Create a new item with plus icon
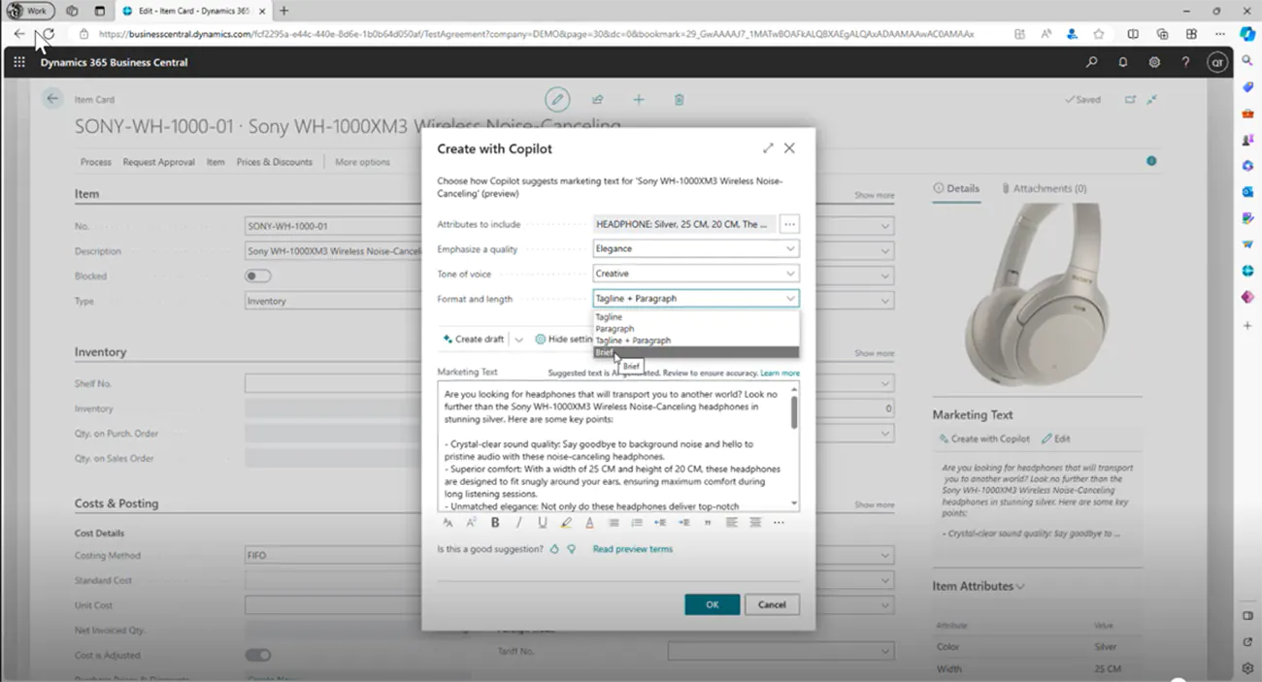Screen dimensions: 1262x682 (639, 99)
